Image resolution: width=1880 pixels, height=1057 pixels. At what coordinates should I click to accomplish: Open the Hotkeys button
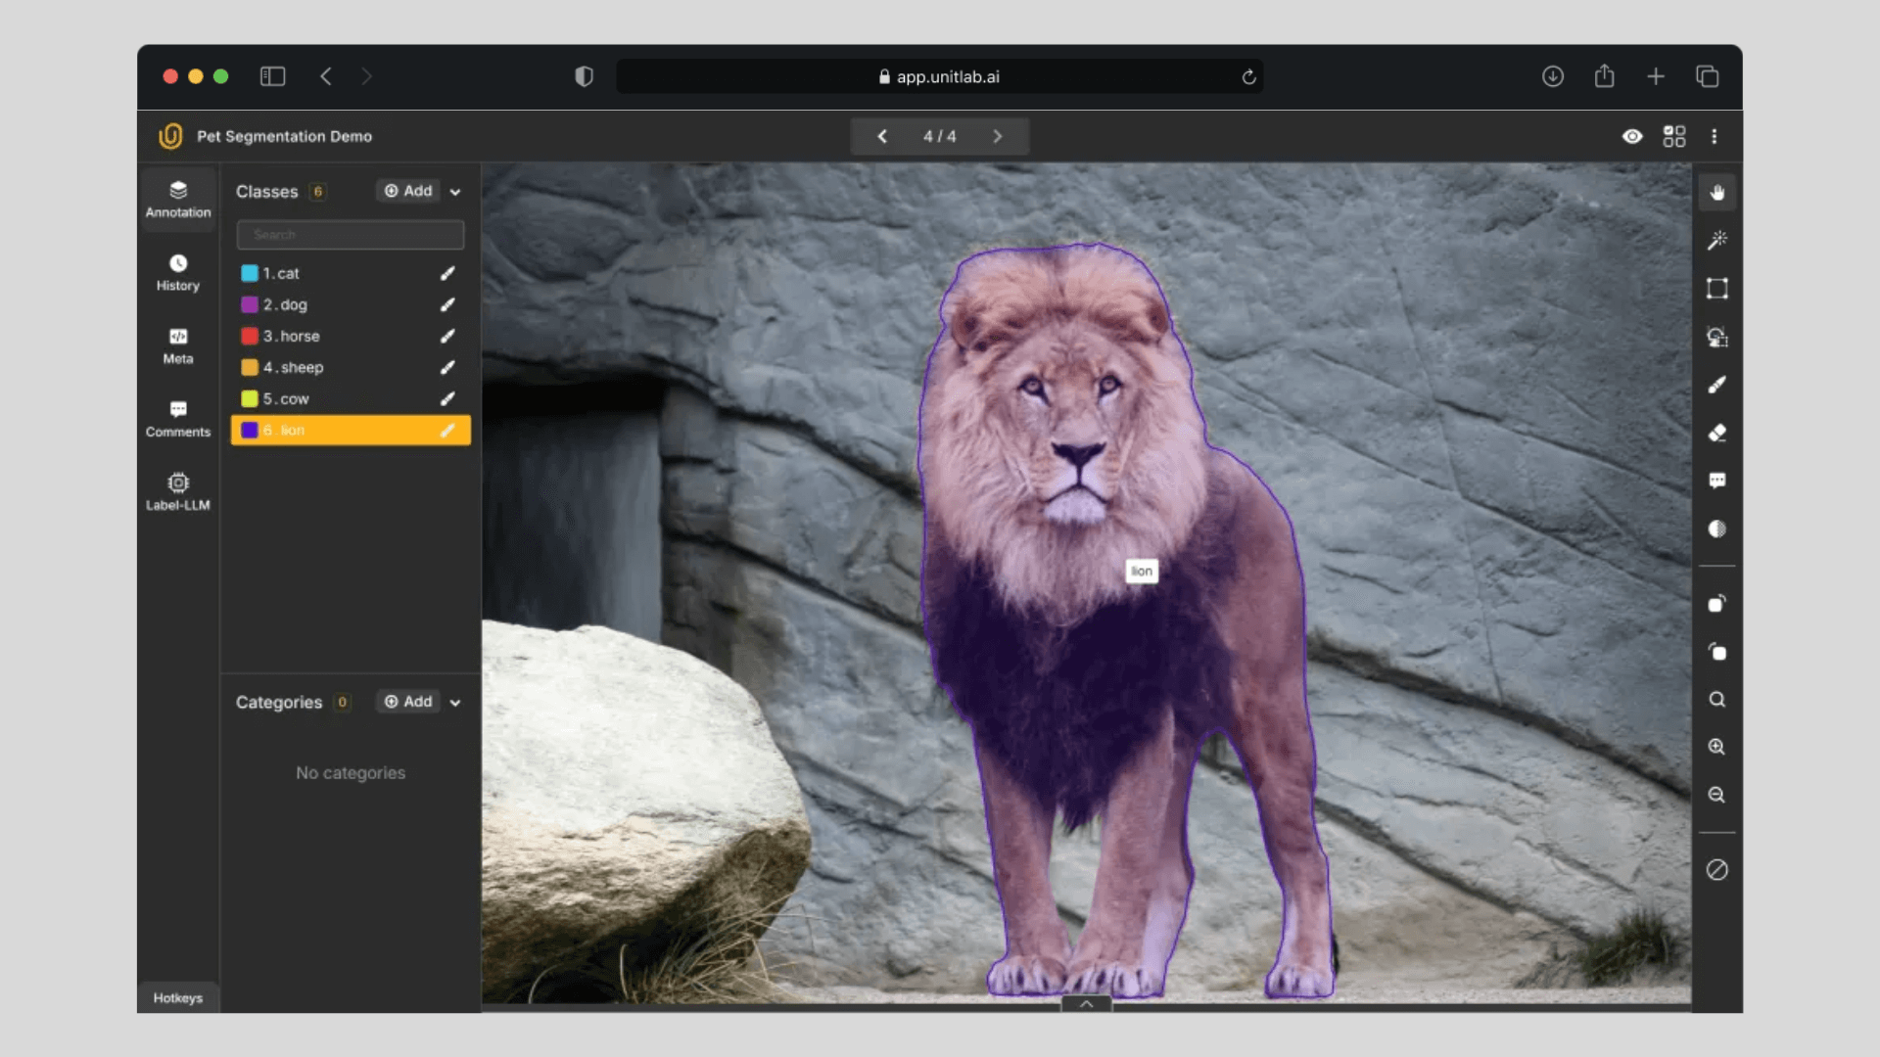[x=177, y=997]
